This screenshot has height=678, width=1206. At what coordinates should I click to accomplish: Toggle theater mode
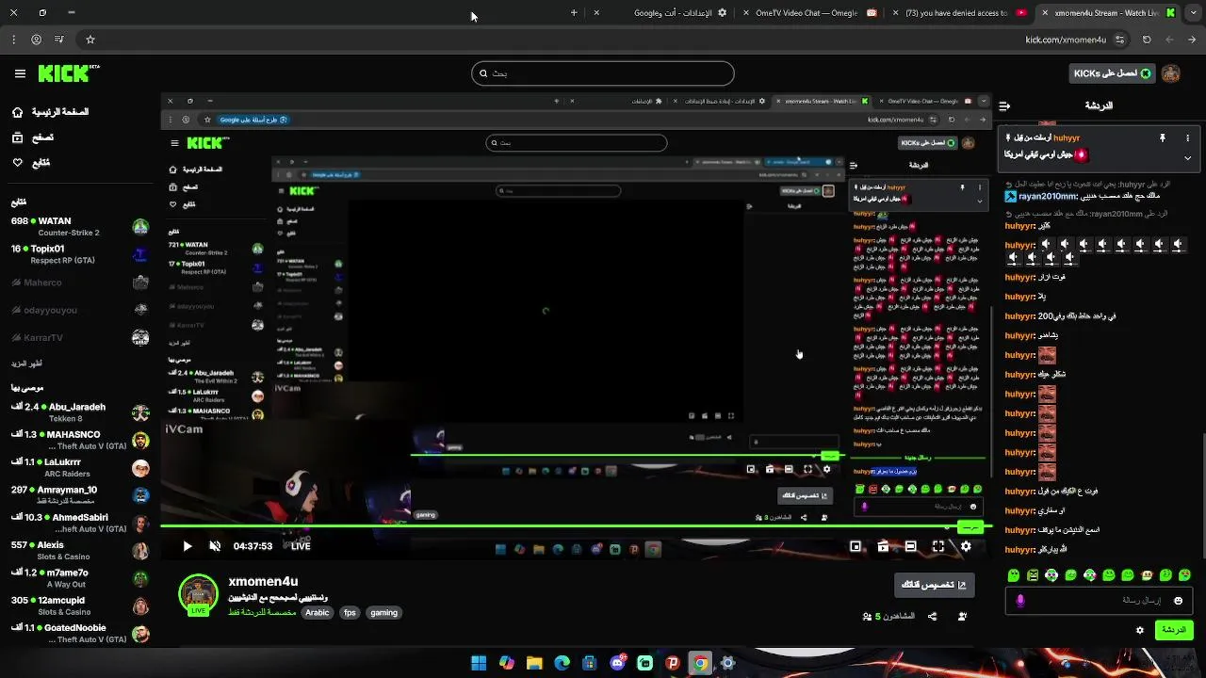click(910, 546)
